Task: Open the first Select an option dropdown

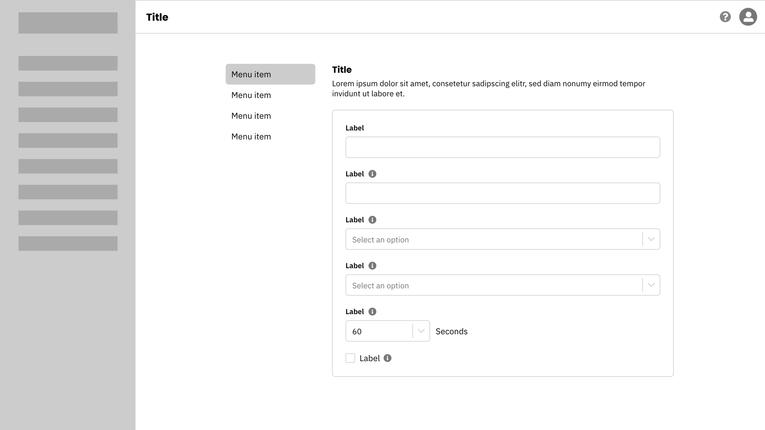Action: (x=502, y=239)
